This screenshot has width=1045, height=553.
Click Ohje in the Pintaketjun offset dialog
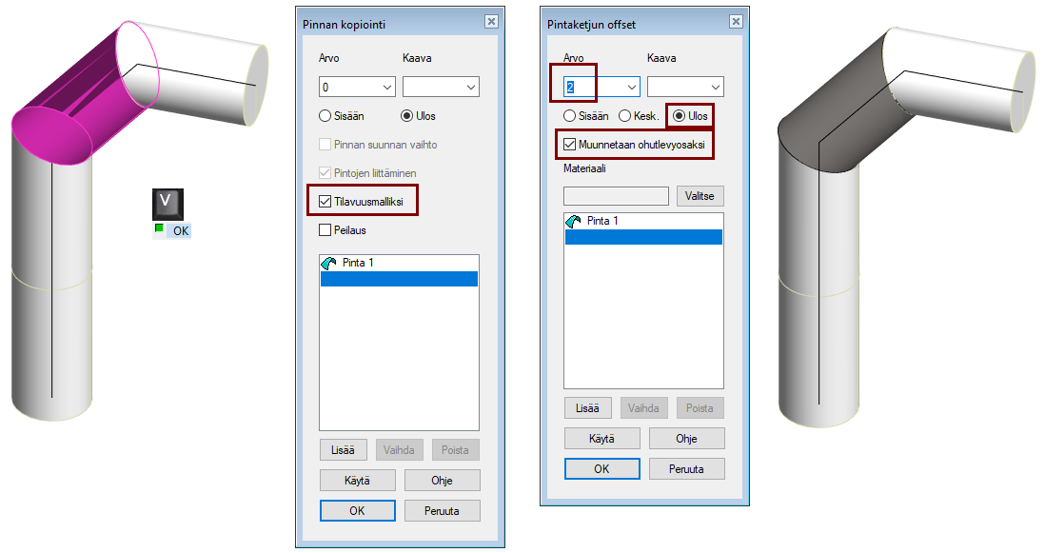(x=686, y=438)
